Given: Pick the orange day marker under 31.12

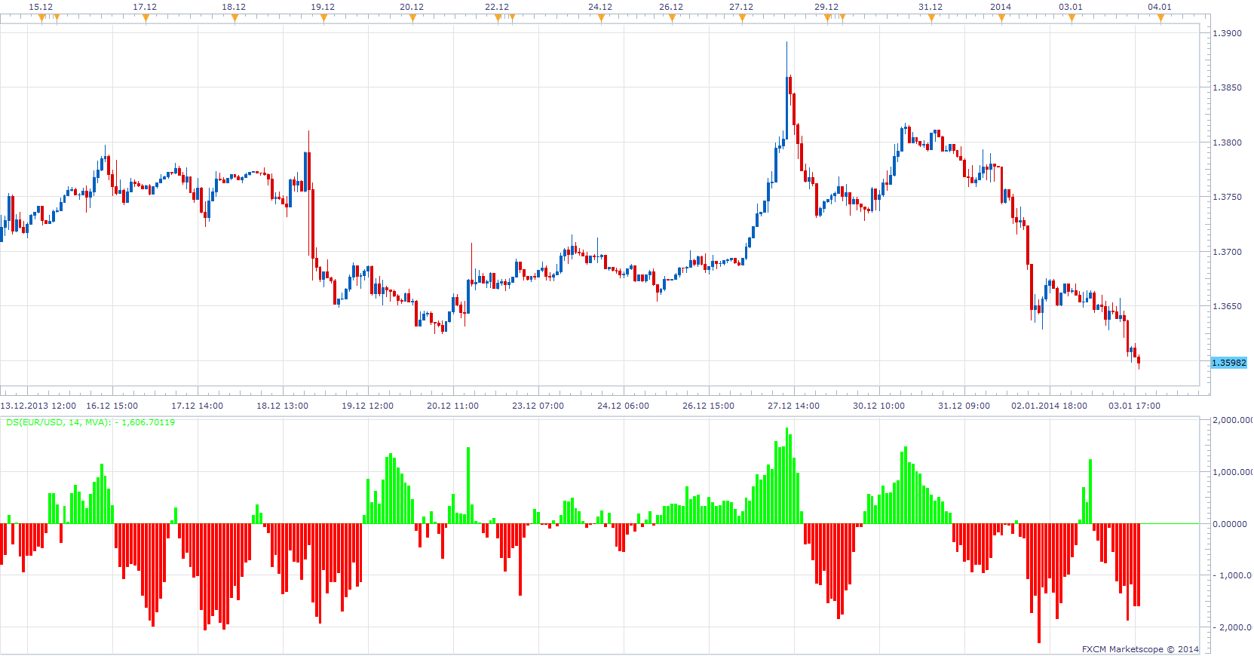Looking at the screenshot, I should click(x=931, y=18).
